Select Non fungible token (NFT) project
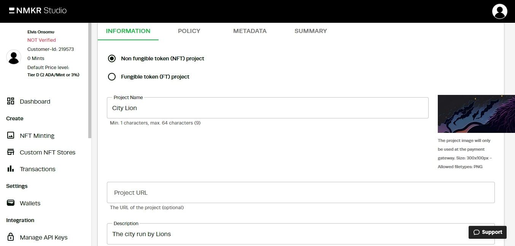Viewport: 515px width, 246px height. click(111, 58)
